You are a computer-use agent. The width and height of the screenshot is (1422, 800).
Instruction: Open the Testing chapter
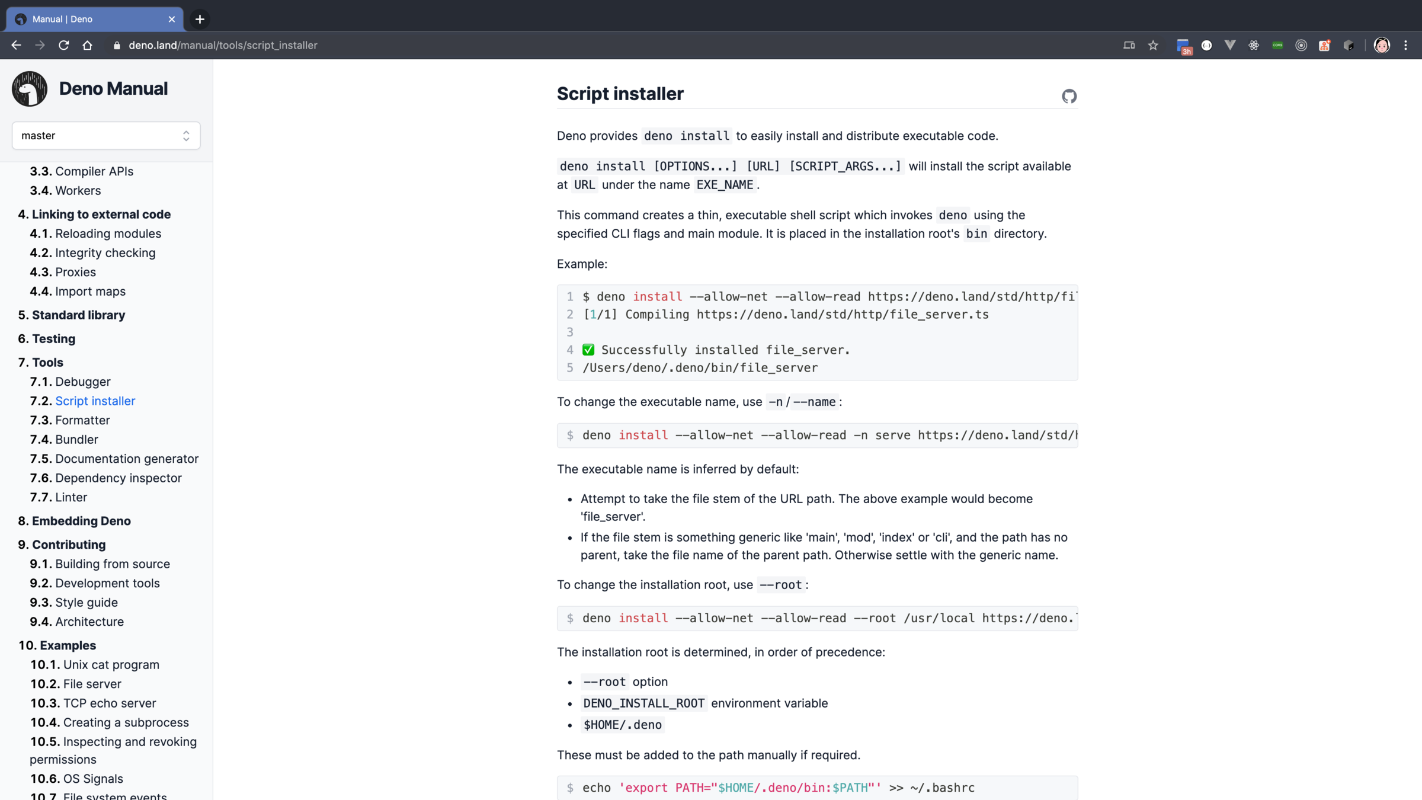pos(53,338)
